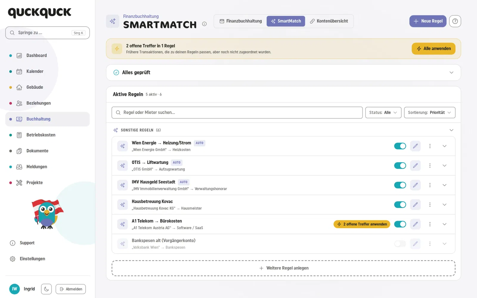
Task: Open the Einstellungen gear icon
Action: 13,259
